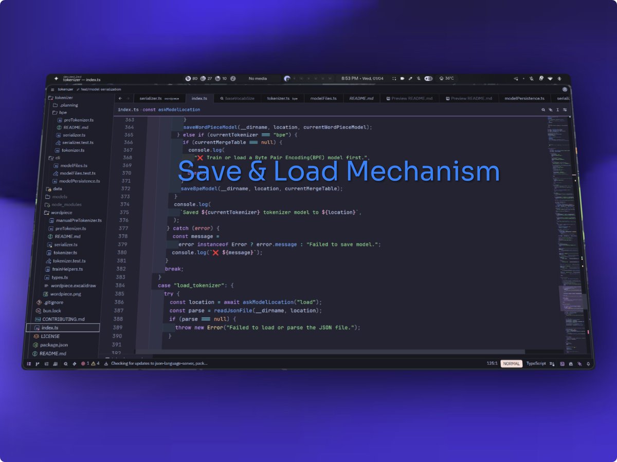Expand the node_modules folder
The width and height of the screenshot is (617, 462).
(x=63, y=204)
